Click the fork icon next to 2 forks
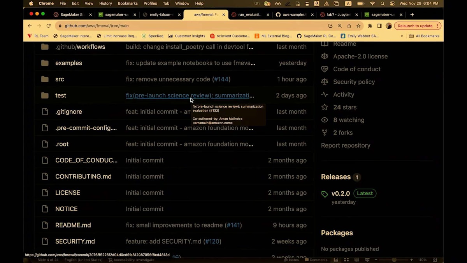467x263 pixels. (325, 133)
